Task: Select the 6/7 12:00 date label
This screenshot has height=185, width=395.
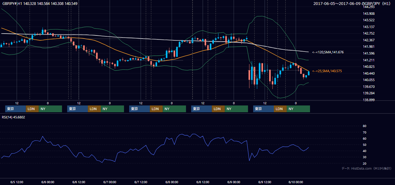Action: click(141, 182)
